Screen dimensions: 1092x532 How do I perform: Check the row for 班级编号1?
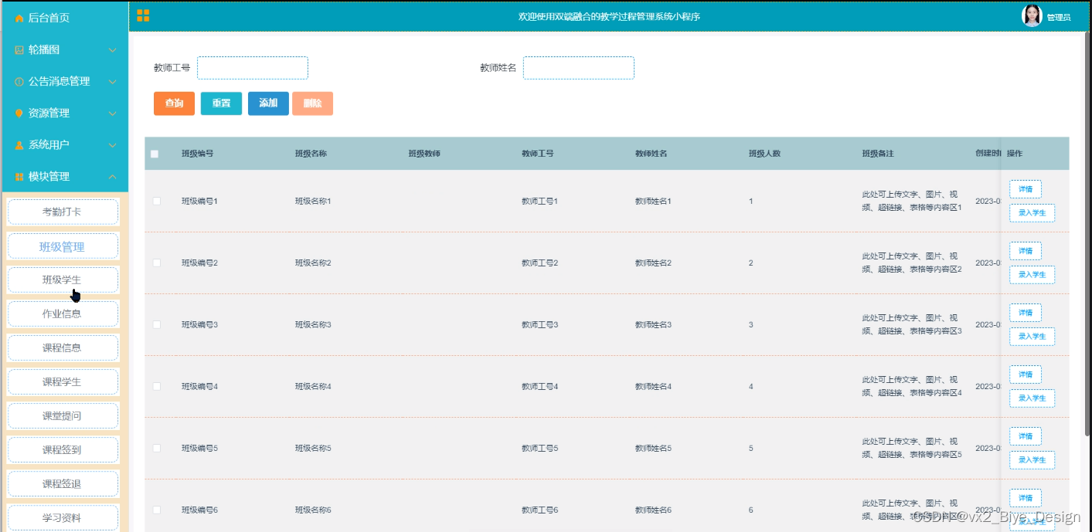[157, 201]
